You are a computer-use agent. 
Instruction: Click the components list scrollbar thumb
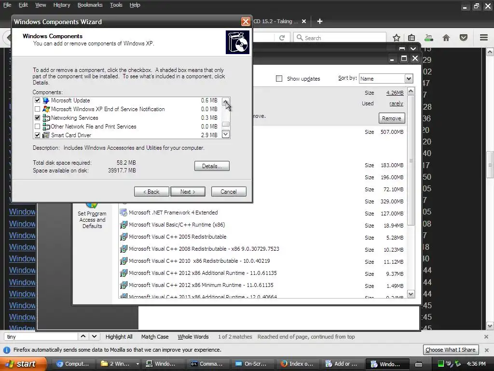pyautogui.click(x=226, y=124)
